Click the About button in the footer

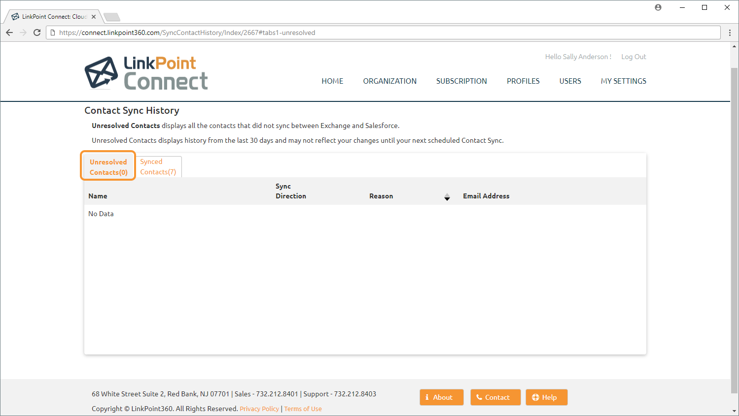pyautogui.click(x=442, y=397)
